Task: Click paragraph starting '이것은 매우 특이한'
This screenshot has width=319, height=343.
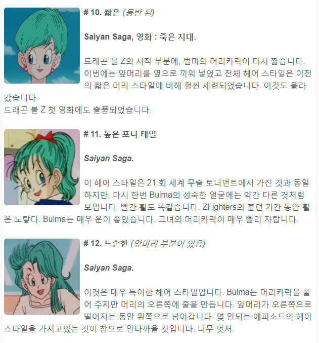Action: pyautogui.click(x=158, y=310)
